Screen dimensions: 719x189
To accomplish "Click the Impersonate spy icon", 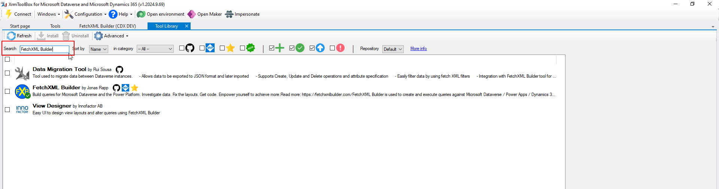I will (x=229, y=14).
